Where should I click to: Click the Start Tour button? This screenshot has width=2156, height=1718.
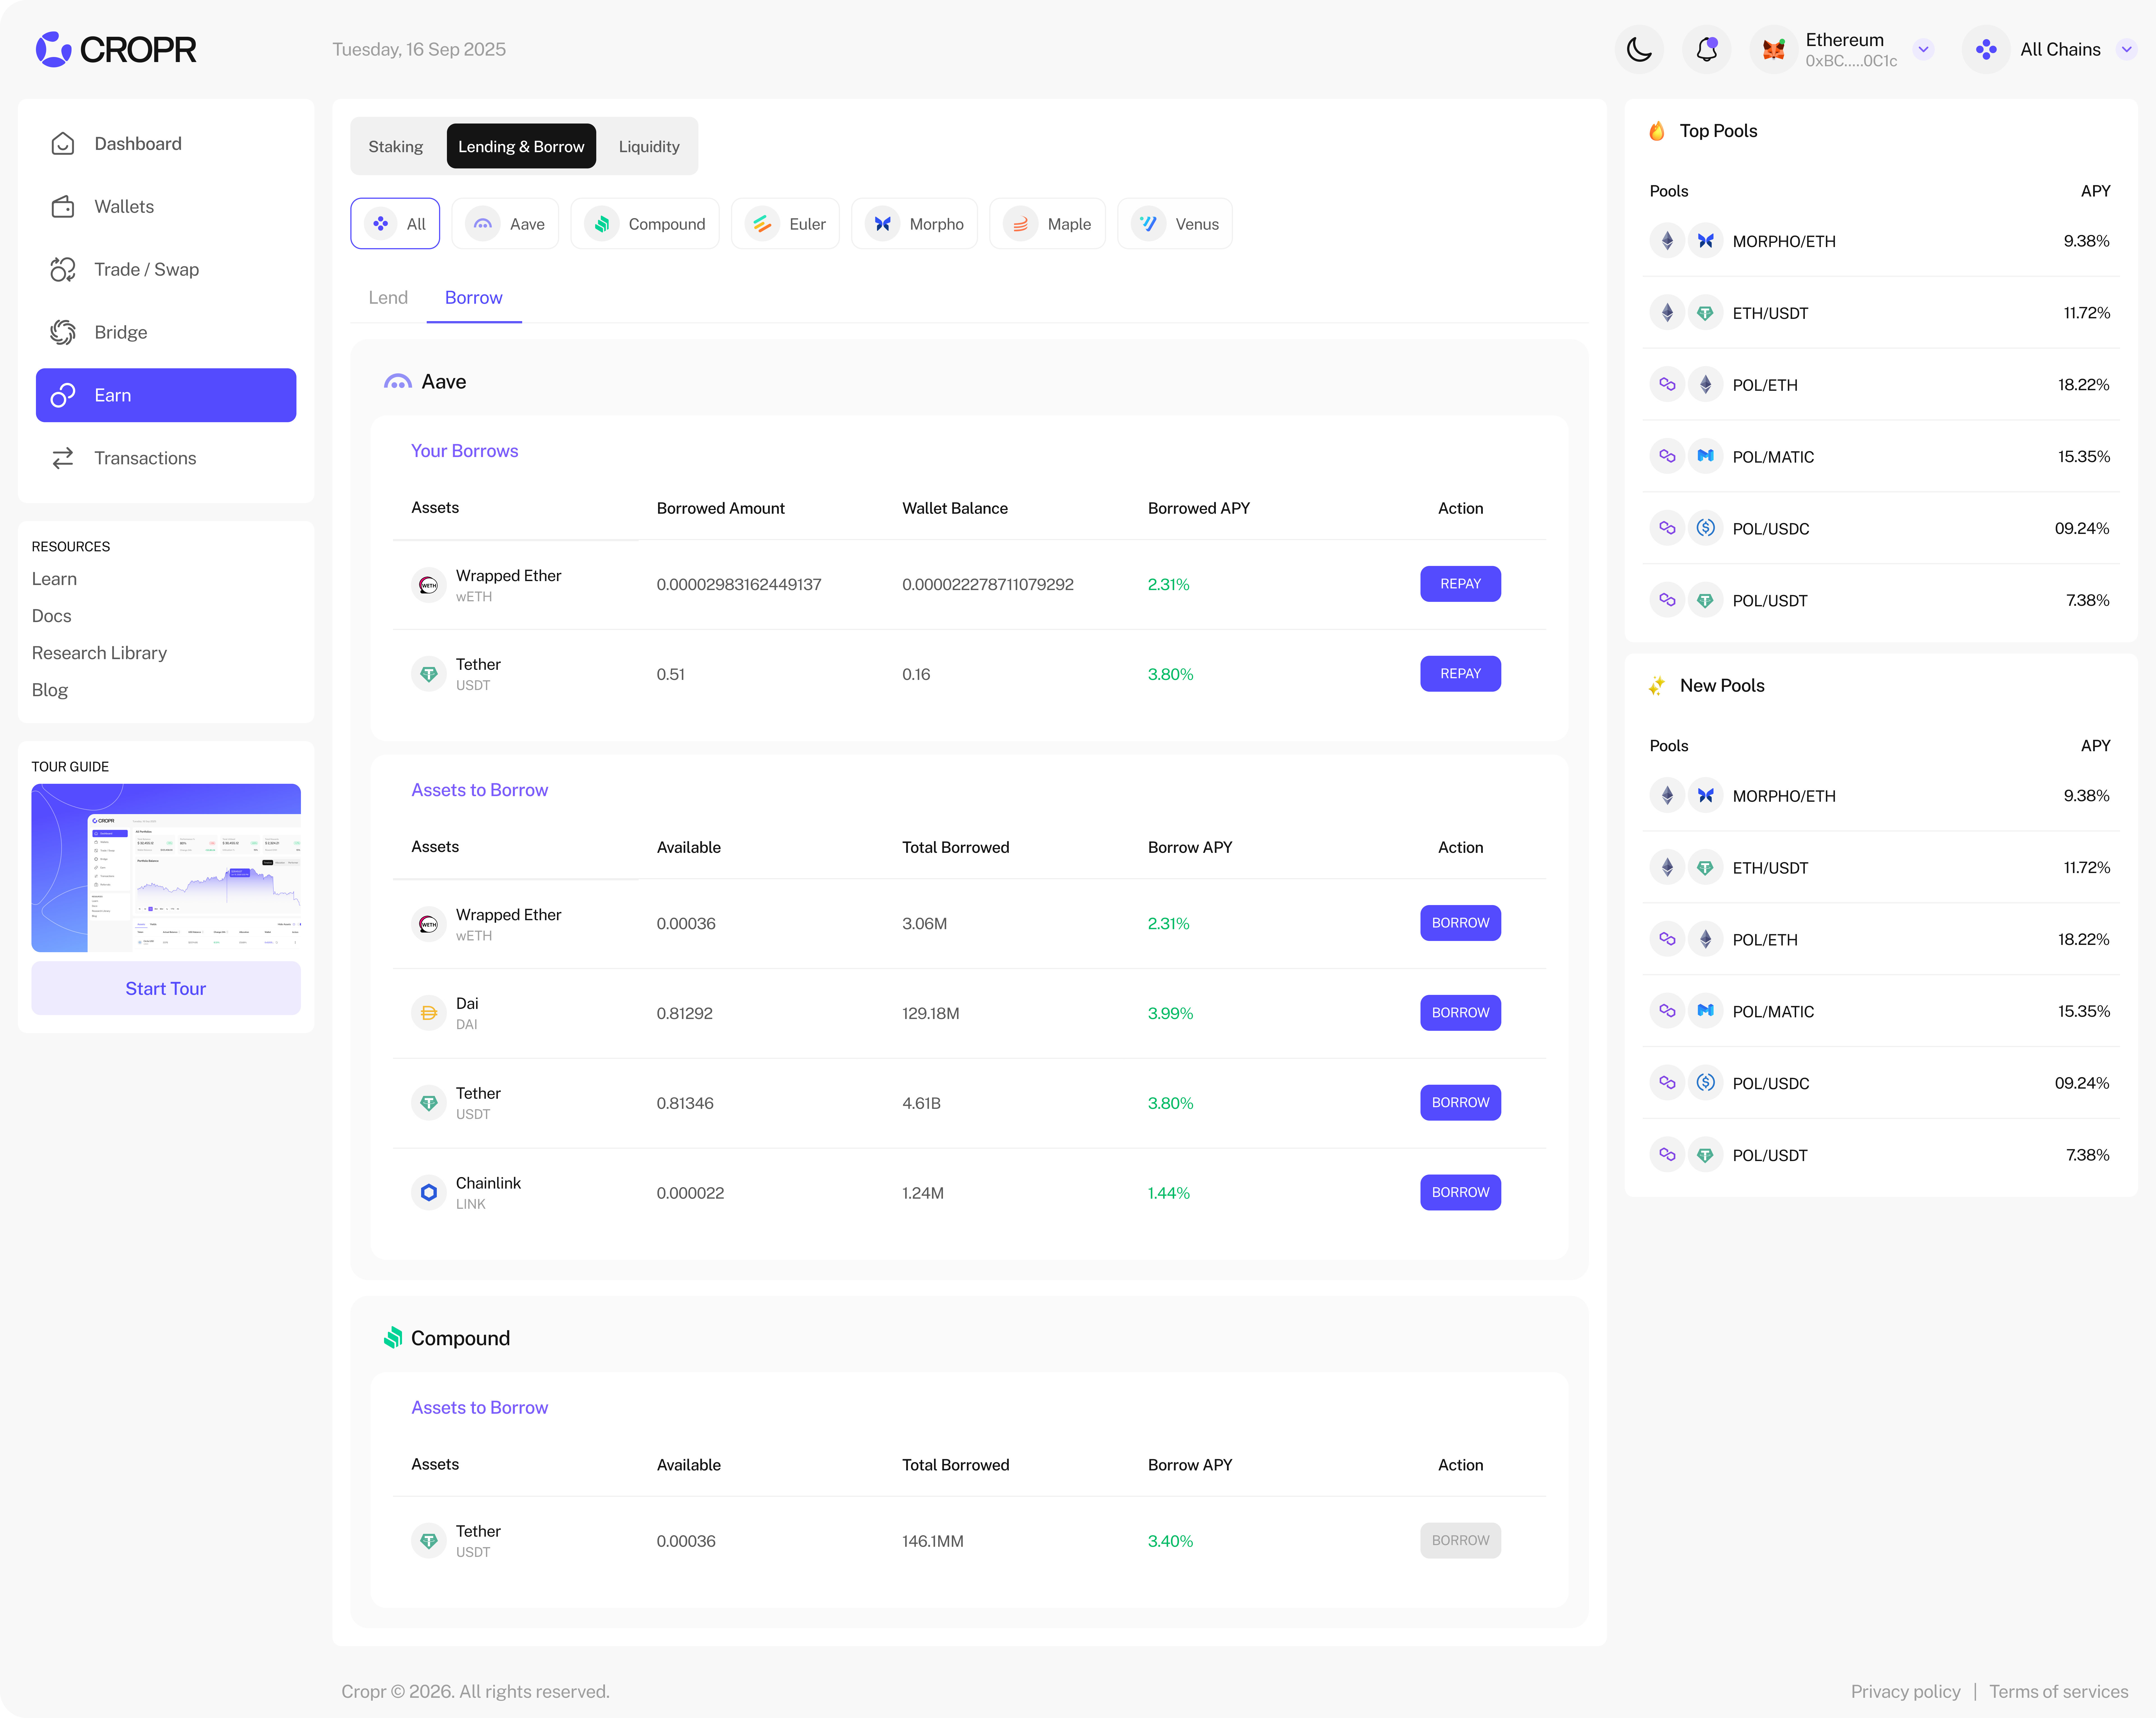[x=166, y=988]
